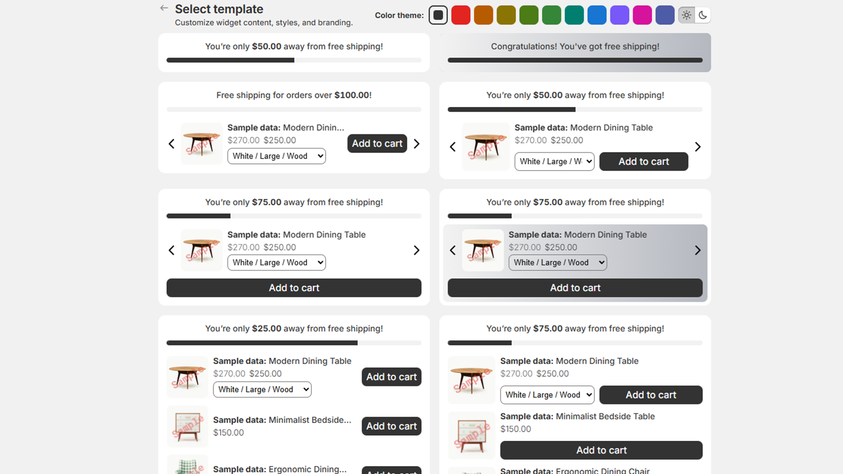Advance carousel in highlighted $75.00 template
This screenshot has width=843, height=474.
click(698, 250)
